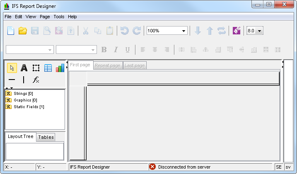Click the Save floppy disk icon
This screenshot has width=297, height=174.
click(x=35, y=31)
